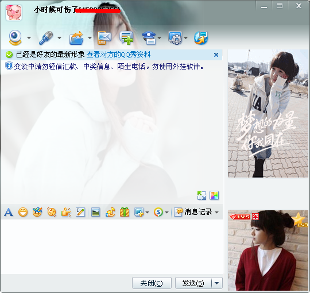The image size is (310, 293).
Task: Send message with 发送(S) button
Action: [x=193, y=283]
